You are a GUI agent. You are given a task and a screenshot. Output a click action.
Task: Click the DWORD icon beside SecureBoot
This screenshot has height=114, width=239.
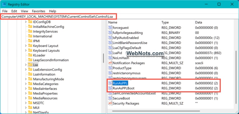[x=110, y=98]
